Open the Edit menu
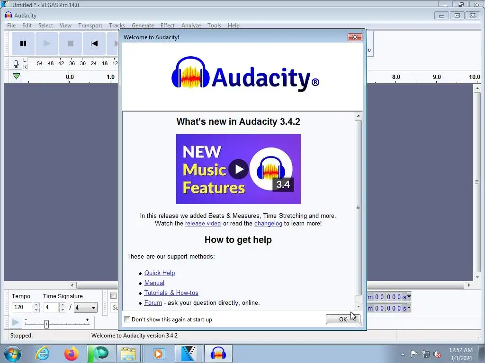The image size is (485, 363). 27,26
